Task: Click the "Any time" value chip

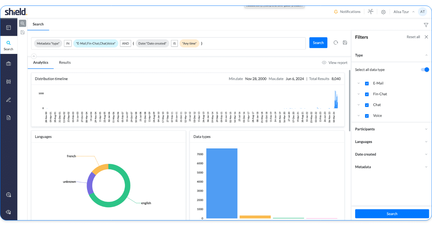Action: point(189,43)
